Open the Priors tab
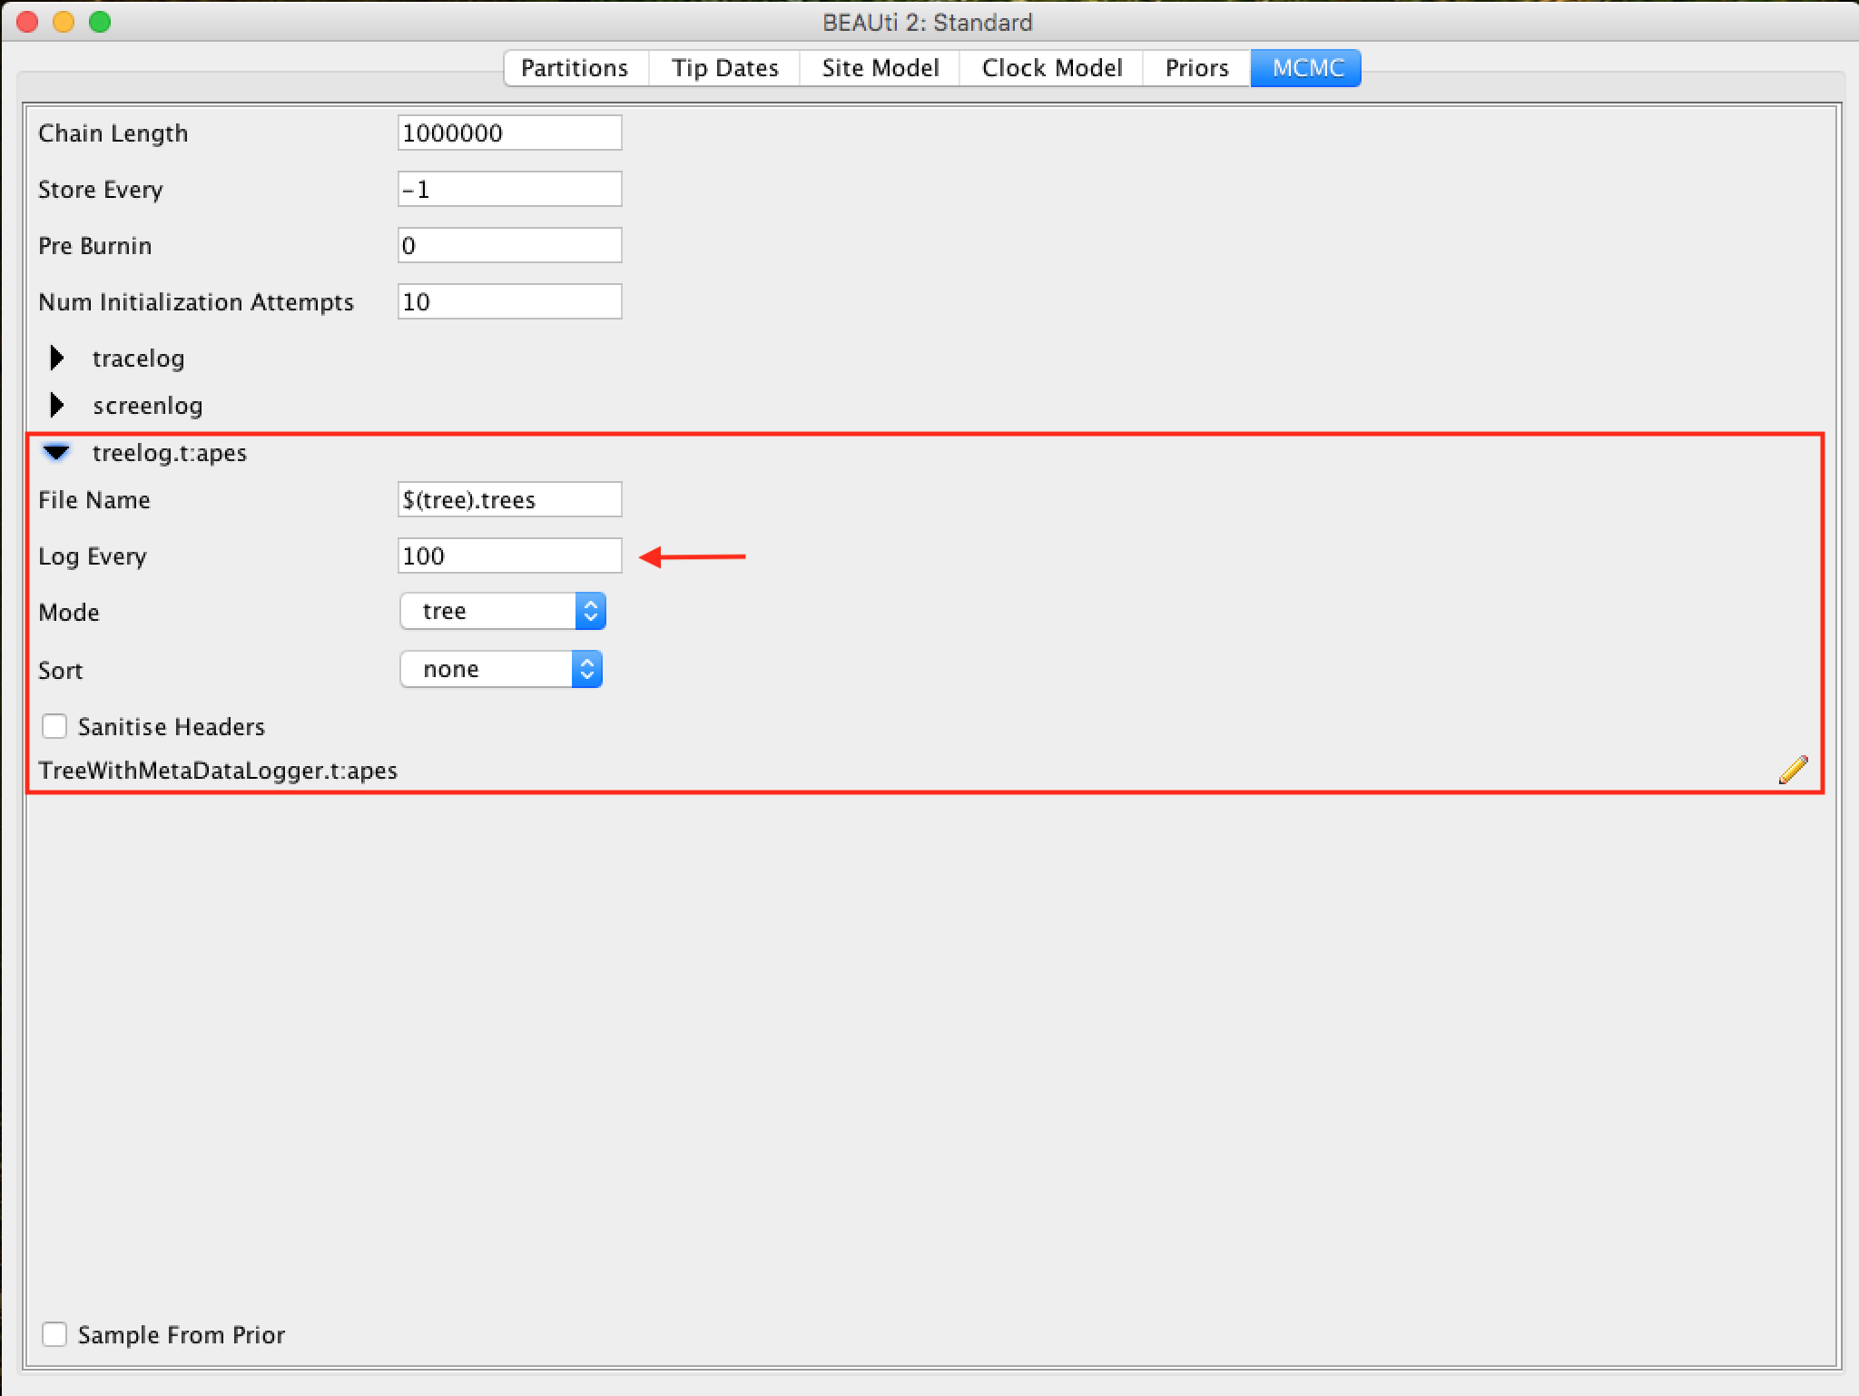1859x1396 pixels. coord(1196,68)
